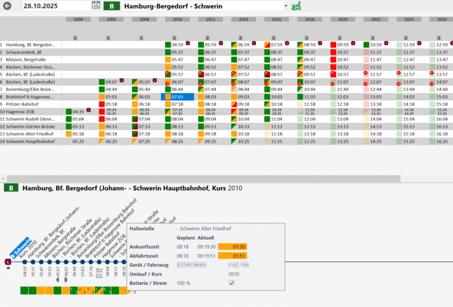Image resolution: width=453 pixels, height=307 pixels.
Task: Select the 2018 course column header
Action: (x=309, y=19)
